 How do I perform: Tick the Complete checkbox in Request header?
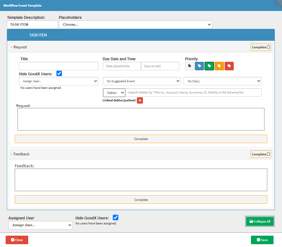[x=268, y=47]
